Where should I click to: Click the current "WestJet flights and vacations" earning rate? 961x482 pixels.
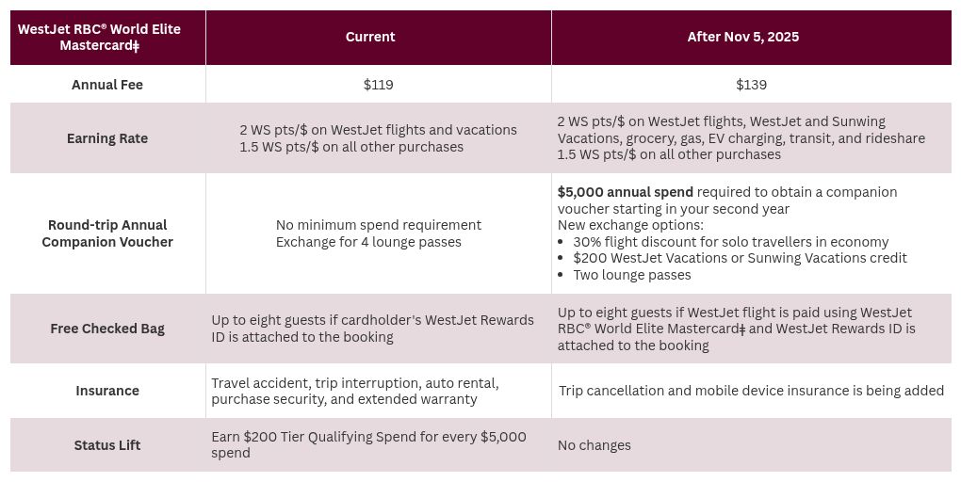(x=378, y=130)
